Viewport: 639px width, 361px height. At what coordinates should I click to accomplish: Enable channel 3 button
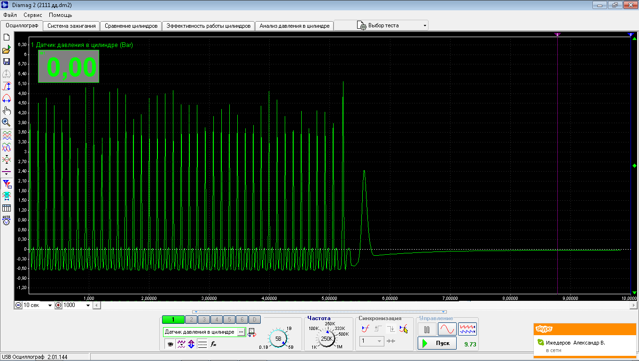tap(204, 320)
